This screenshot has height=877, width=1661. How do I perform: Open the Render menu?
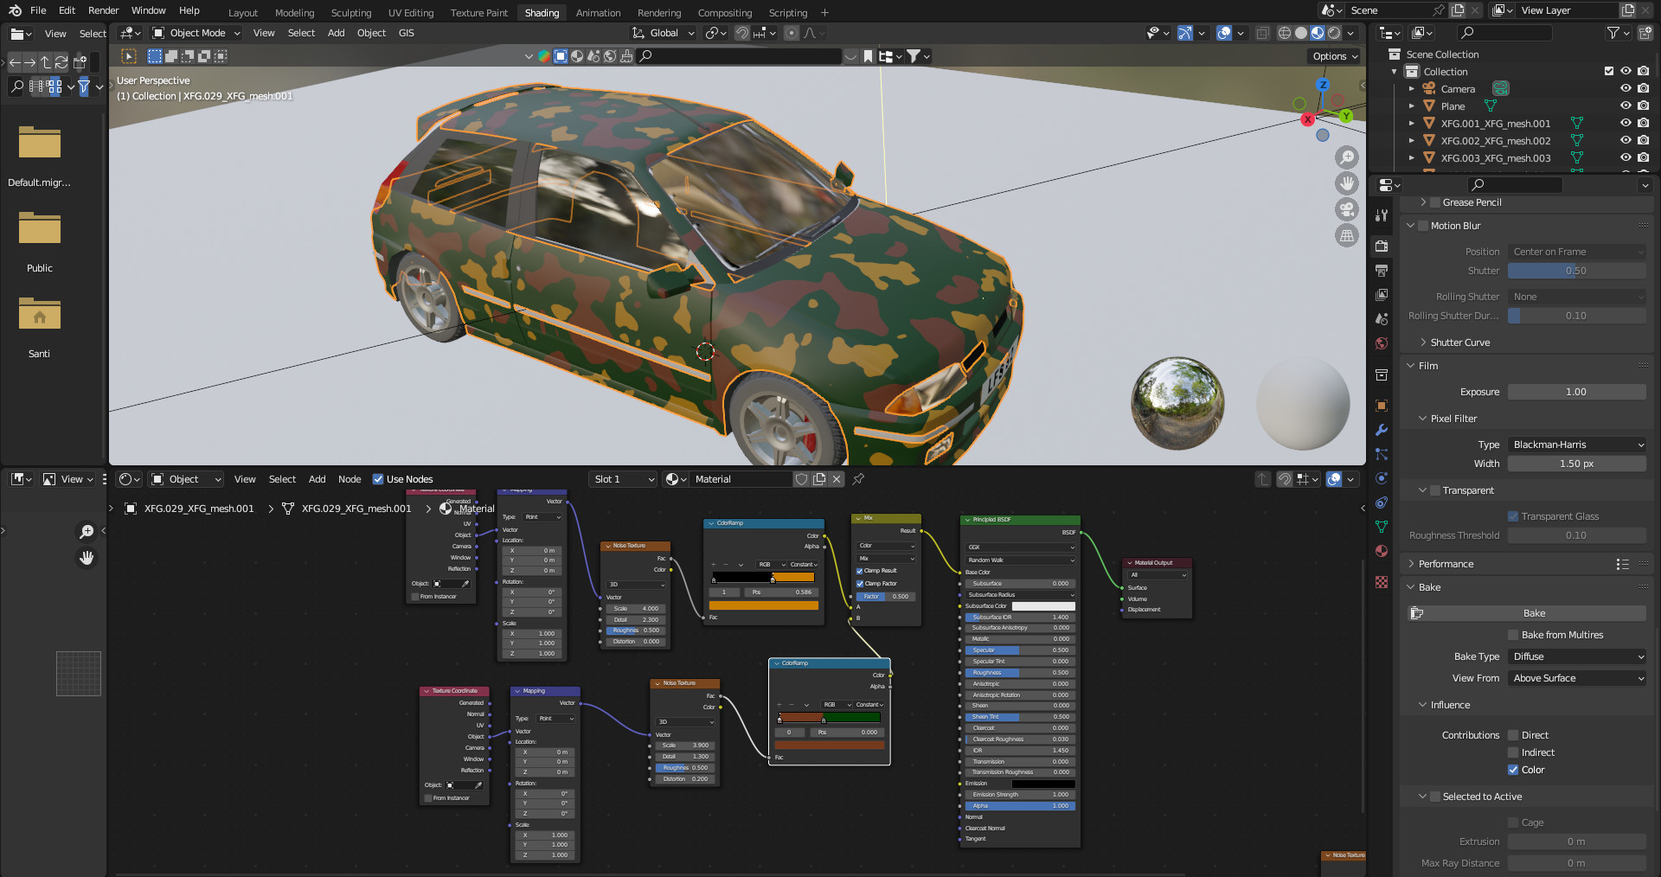click(103, 10)
